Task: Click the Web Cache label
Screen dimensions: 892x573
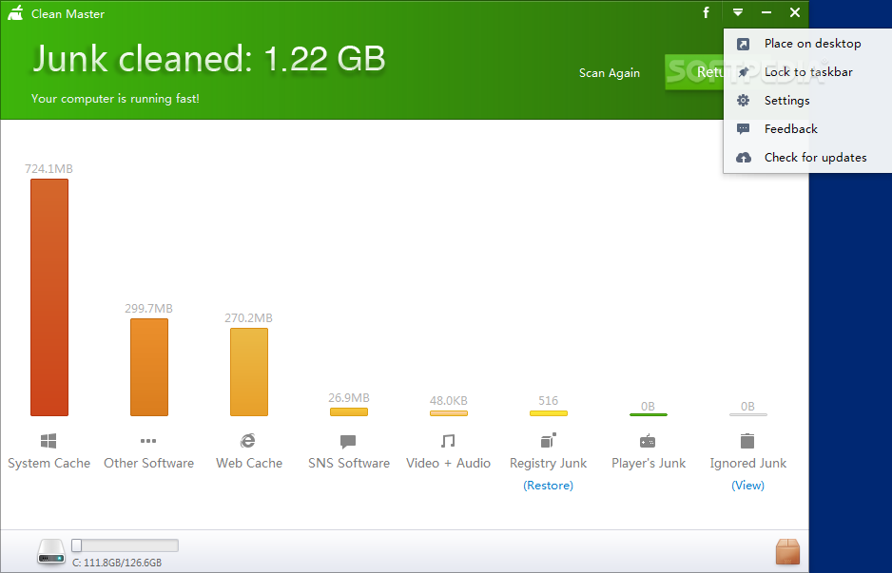Action: click(249, 464)
